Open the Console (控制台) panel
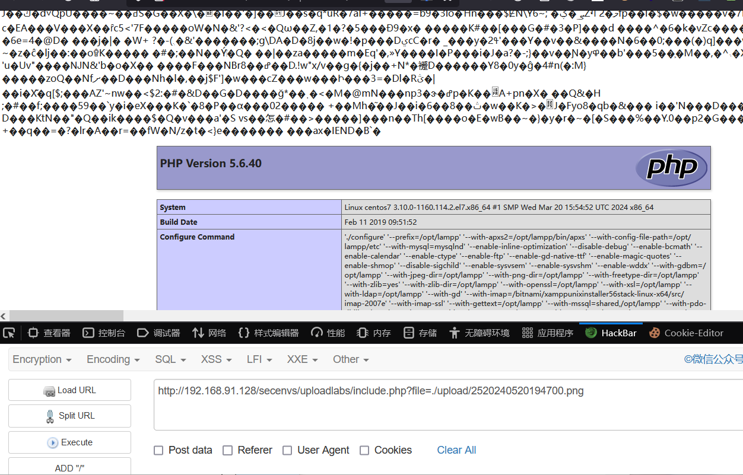Screen dimensions: 743x475 pos(104,333)
